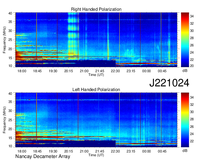Viewport: 197px width, 160px height.
Task: Click 21:00 time tick on right-handed plot
Action: pyautogui.click(x=84, y=71)
